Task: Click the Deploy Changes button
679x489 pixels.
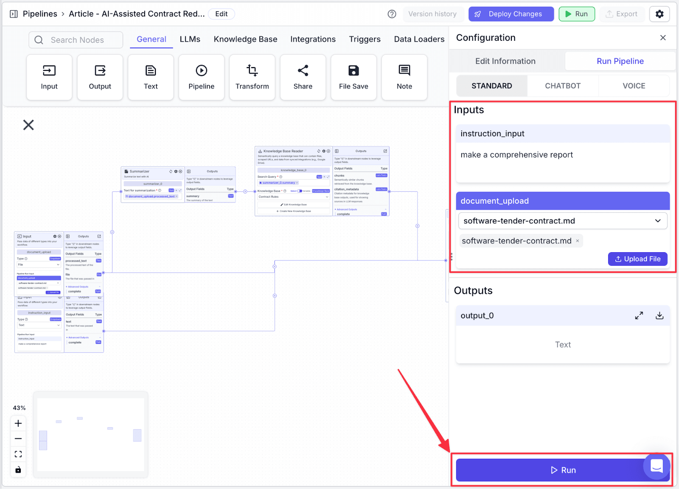Action: click(x=511, y=14)
